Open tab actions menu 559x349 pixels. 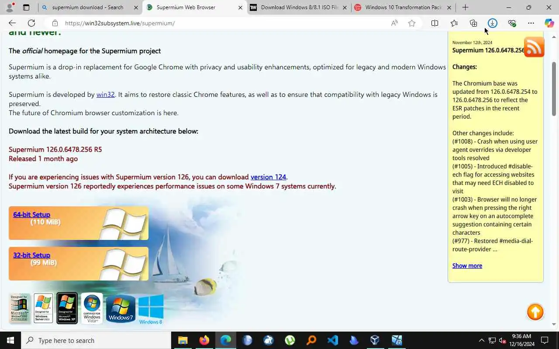(26, 7)
